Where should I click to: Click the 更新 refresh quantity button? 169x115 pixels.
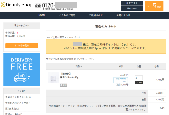(139, 82)
